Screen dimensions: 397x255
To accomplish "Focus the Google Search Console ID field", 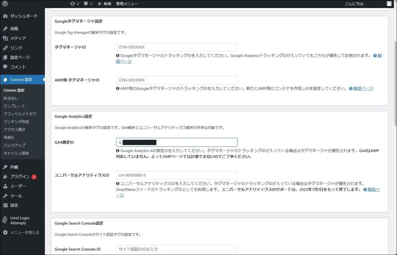I will point(176,249).
